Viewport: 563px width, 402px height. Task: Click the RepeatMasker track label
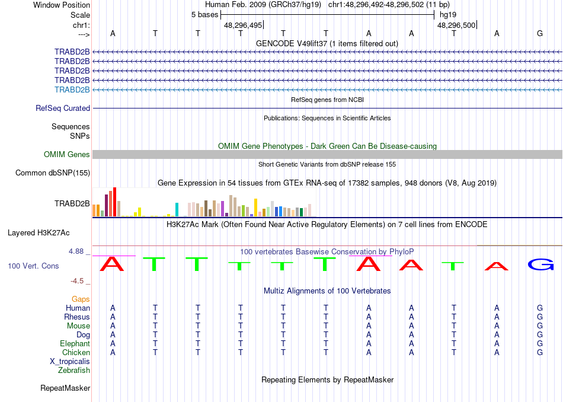65,388
